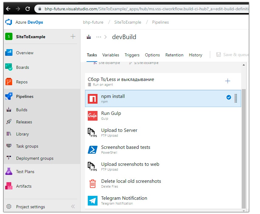Click the Gulp task icon
Viewport: 260px width, 214px height.
click(x=93, y=115)
